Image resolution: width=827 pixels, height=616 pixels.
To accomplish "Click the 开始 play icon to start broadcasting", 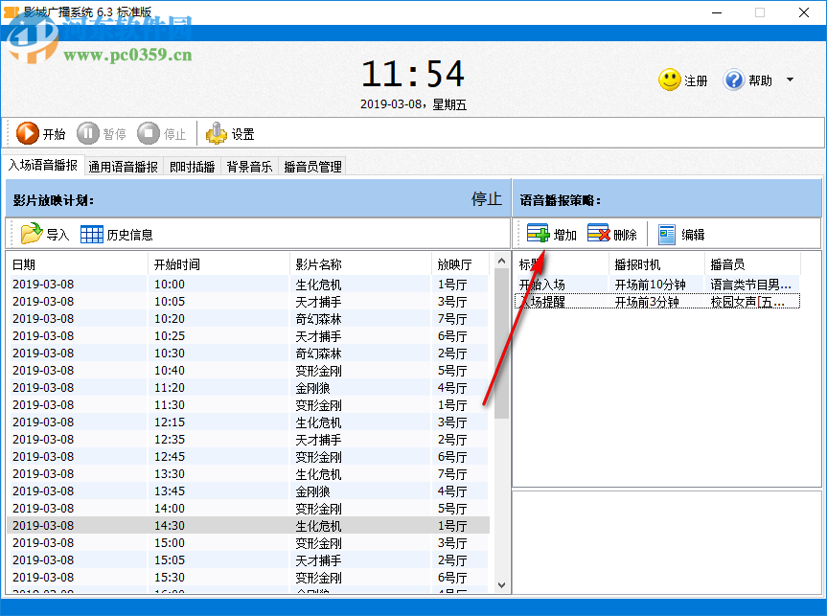I will pyautogui.click(x=29, y=133).
